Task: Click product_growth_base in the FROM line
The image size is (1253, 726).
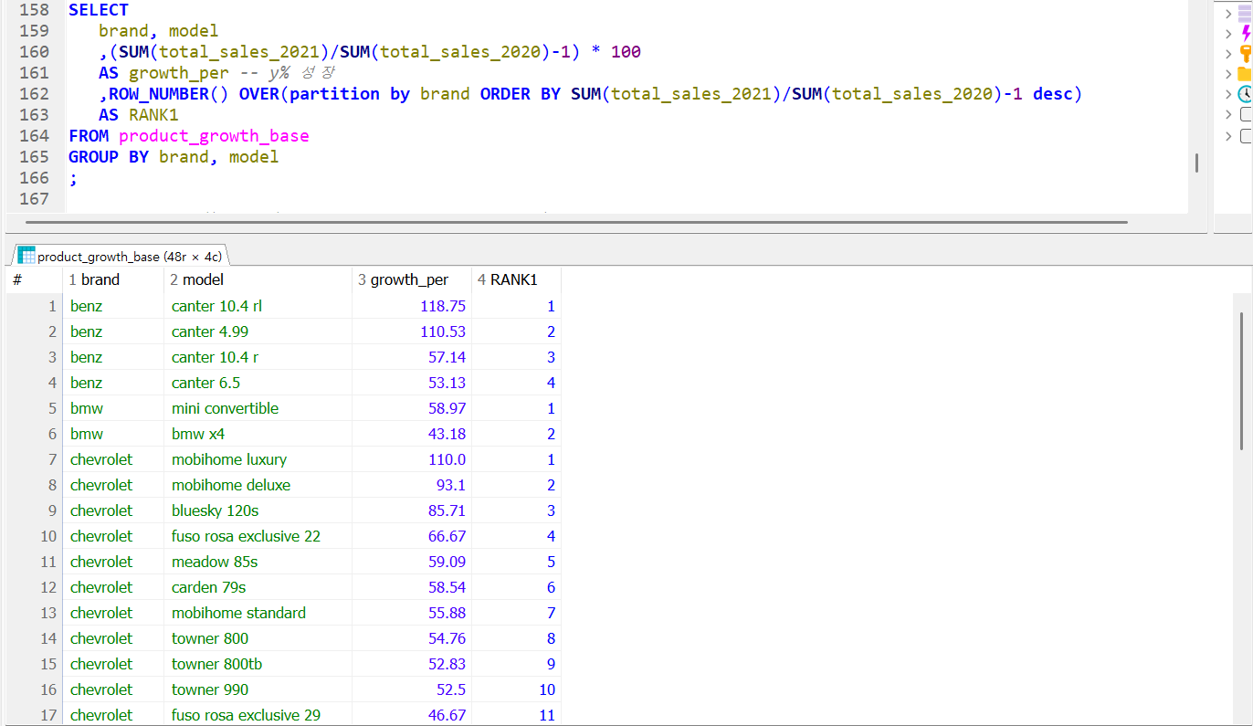Action: pyautogui.click(x=214, y=135)
